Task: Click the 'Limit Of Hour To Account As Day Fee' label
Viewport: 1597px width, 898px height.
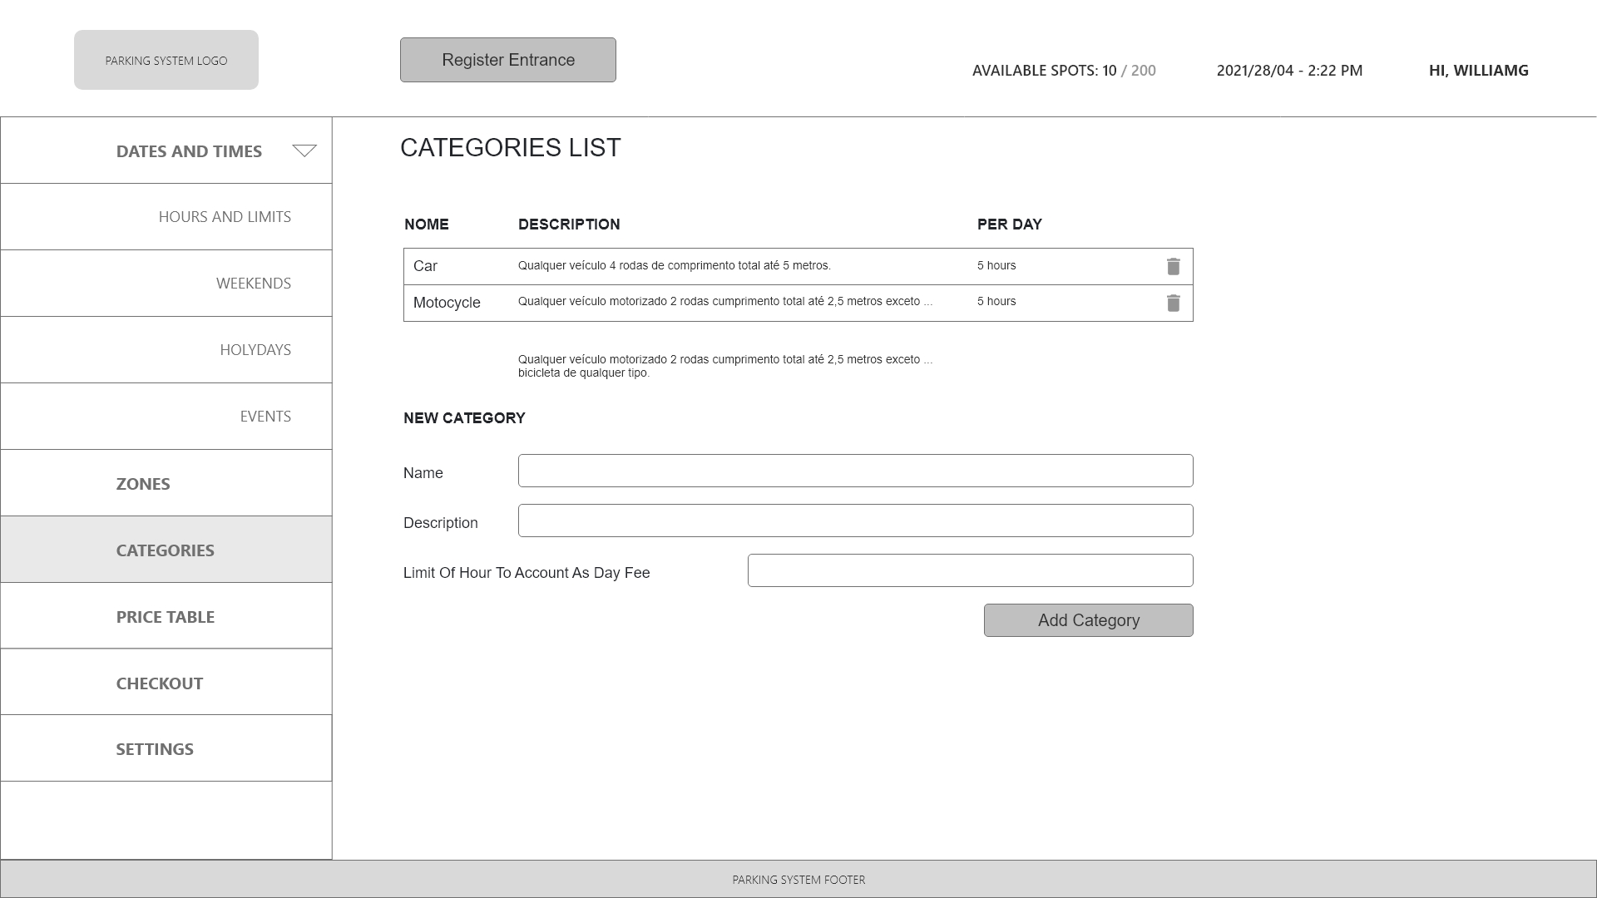Action: [x=527, y=573]
